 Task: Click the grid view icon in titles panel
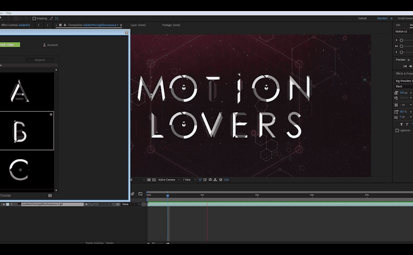pyautogui.click(x=50, y=196)
